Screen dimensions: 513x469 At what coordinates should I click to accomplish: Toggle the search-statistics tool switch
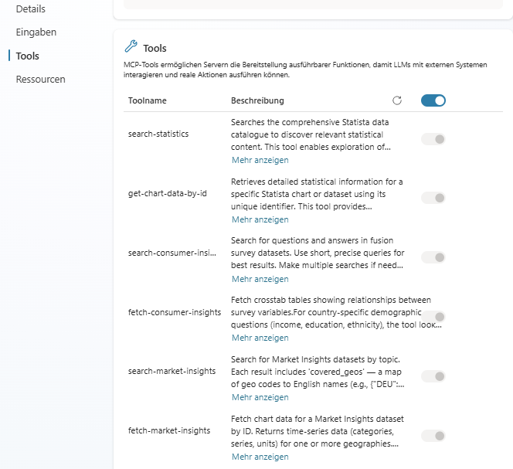[433, 139]
